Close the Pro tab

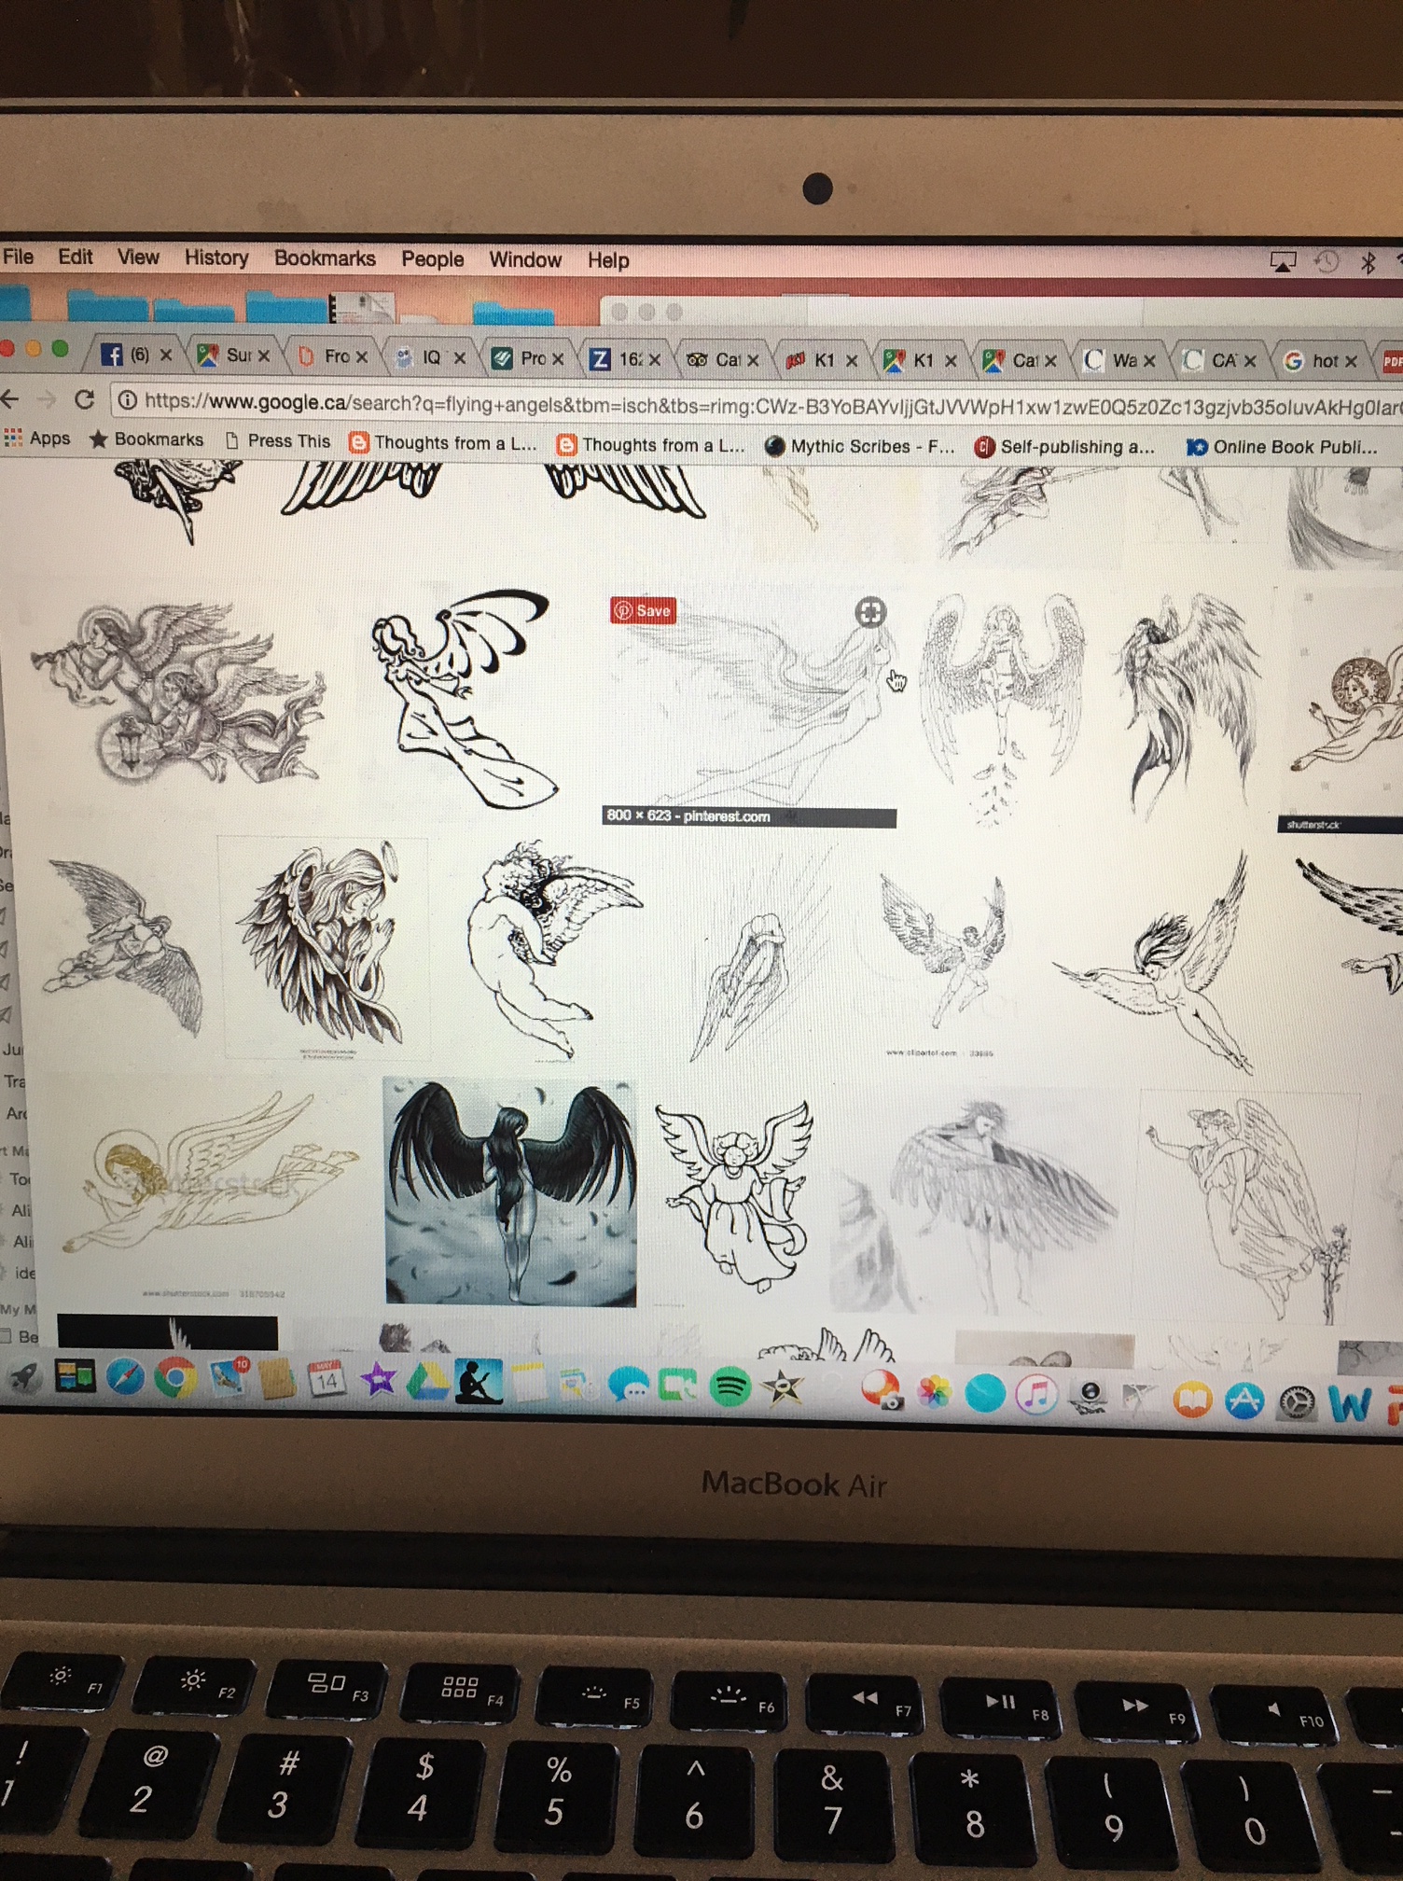click(x=558, y=359)
